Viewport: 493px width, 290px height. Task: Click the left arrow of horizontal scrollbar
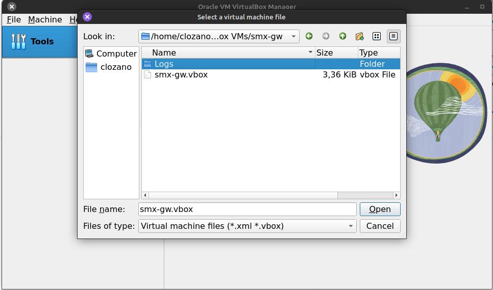[145, 195]
